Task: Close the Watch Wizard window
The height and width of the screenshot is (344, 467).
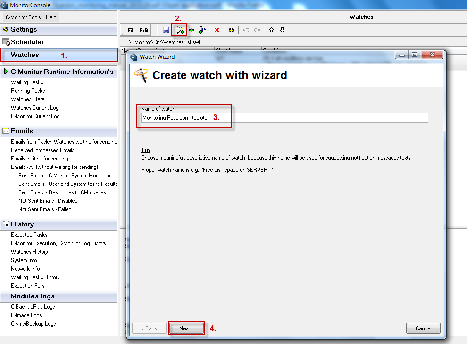Action: click(x=433, y=55)
